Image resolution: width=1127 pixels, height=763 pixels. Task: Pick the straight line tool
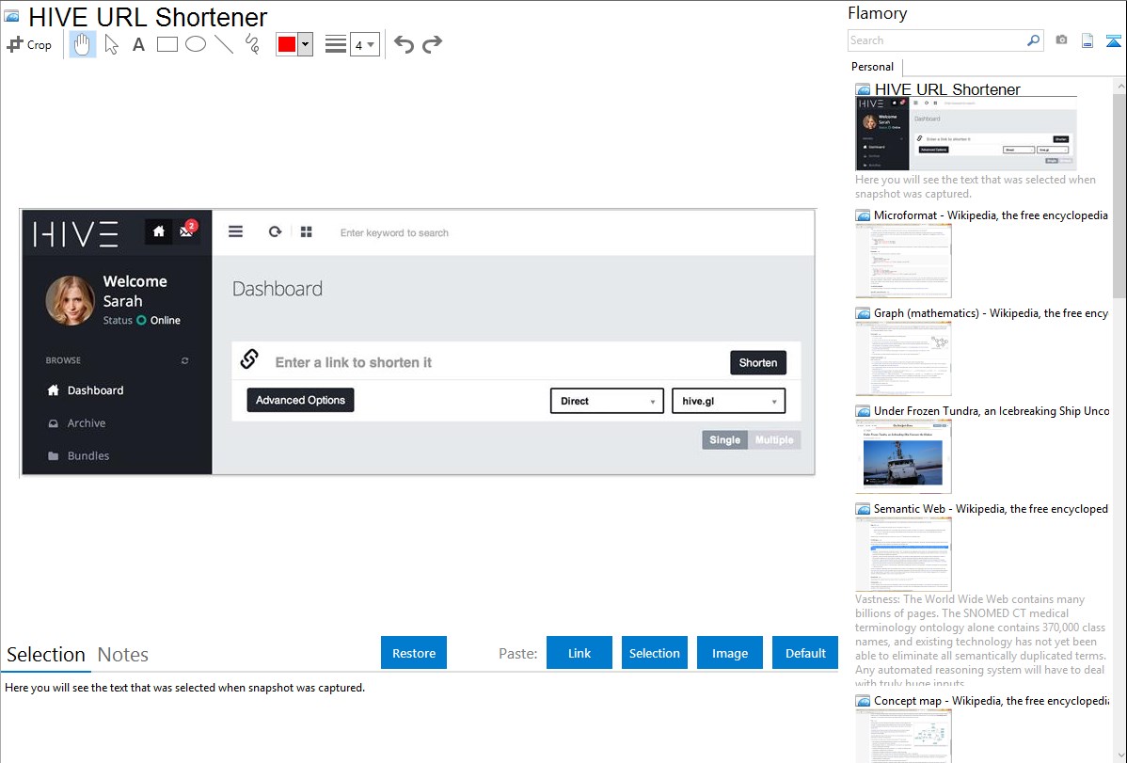click(224, 44)
